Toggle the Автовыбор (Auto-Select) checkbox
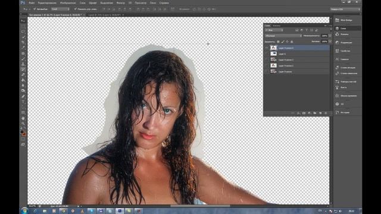The height and width of the screenshot is (214, 381). [x=35, y=9]
